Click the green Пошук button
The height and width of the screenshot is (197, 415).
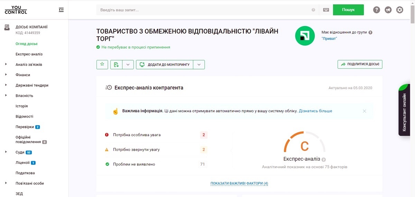coord(348,10)
